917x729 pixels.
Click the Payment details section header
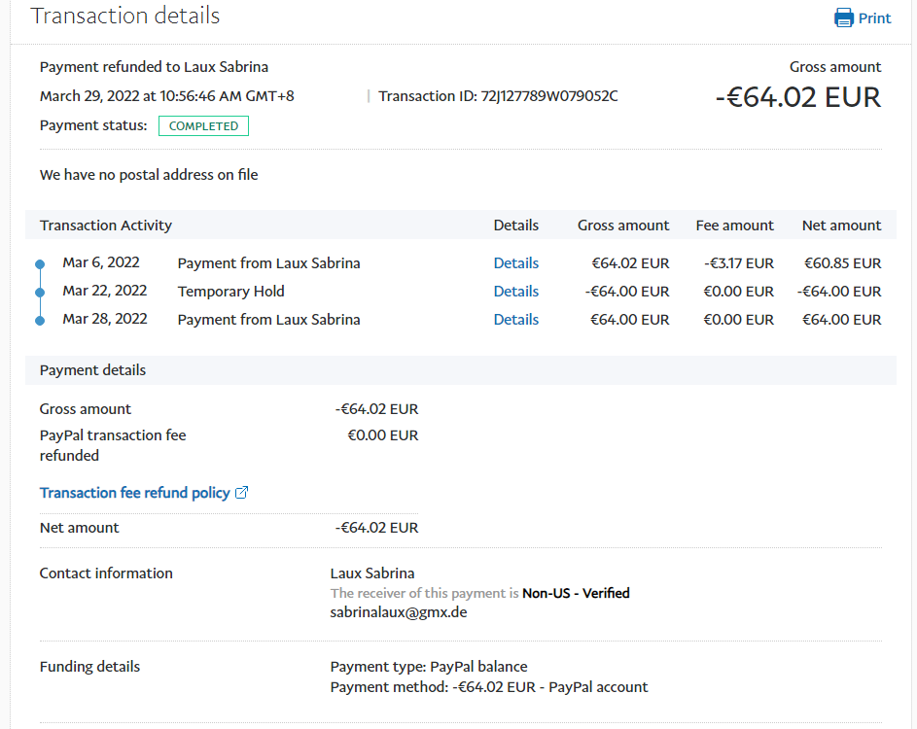click(92, 370)
